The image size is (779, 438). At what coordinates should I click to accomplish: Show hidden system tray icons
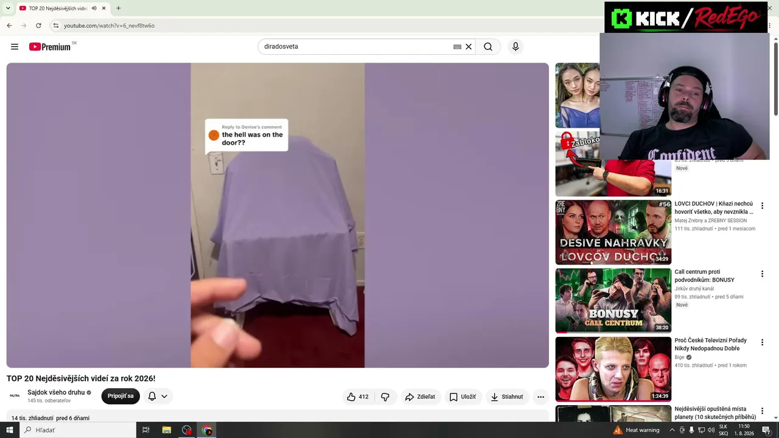(x=672, y=430)
